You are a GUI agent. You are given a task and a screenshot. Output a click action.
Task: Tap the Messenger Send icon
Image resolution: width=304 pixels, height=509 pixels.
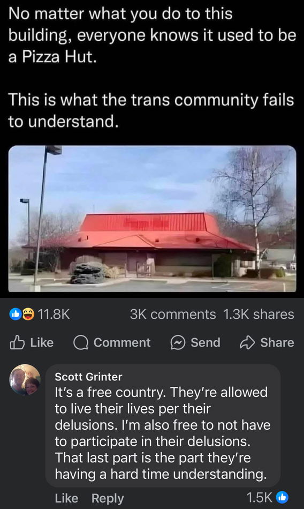pos(178,343)
